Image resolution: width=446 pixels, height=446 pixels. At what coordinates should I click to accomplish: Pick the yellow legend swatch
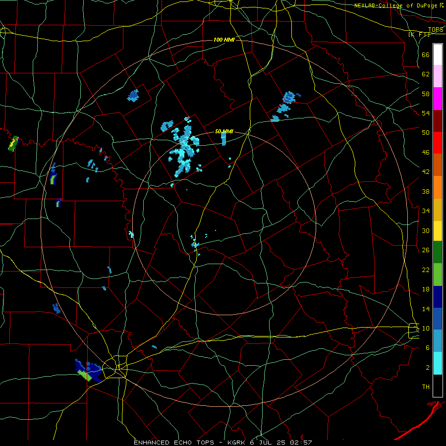tap(438, 231)
